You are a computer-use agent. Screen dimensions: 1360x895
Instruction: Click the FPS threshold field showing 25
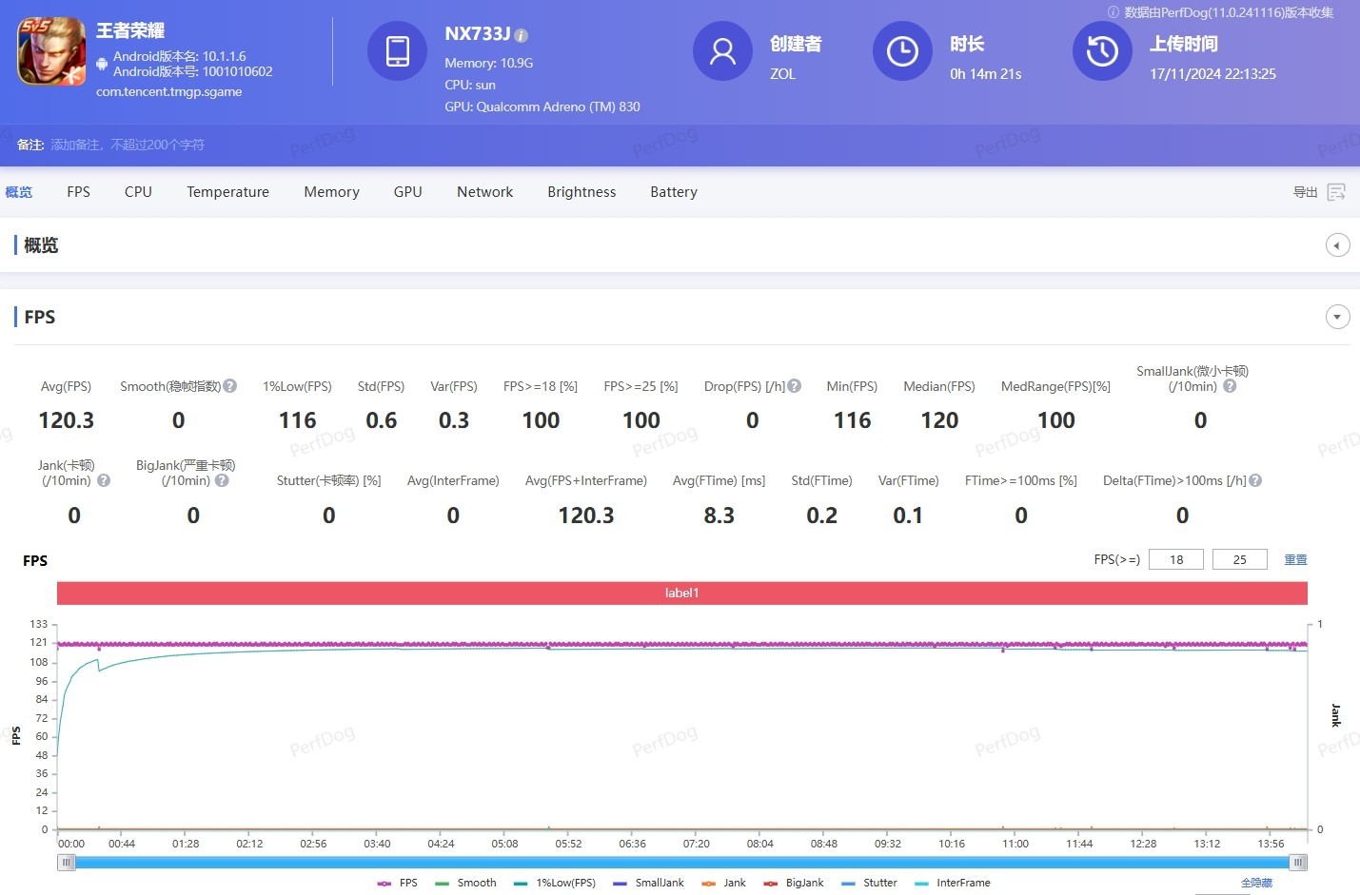pyautogui.click(x=1239, y=559)
